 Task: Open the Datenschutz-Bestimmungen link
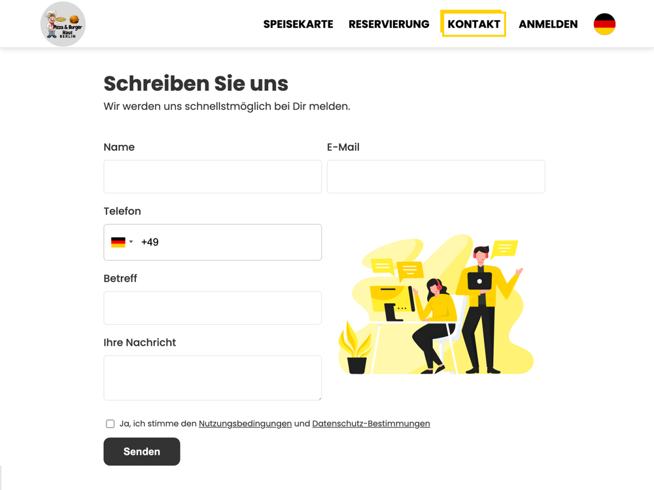pyautogui.click(x=371, y=424)
